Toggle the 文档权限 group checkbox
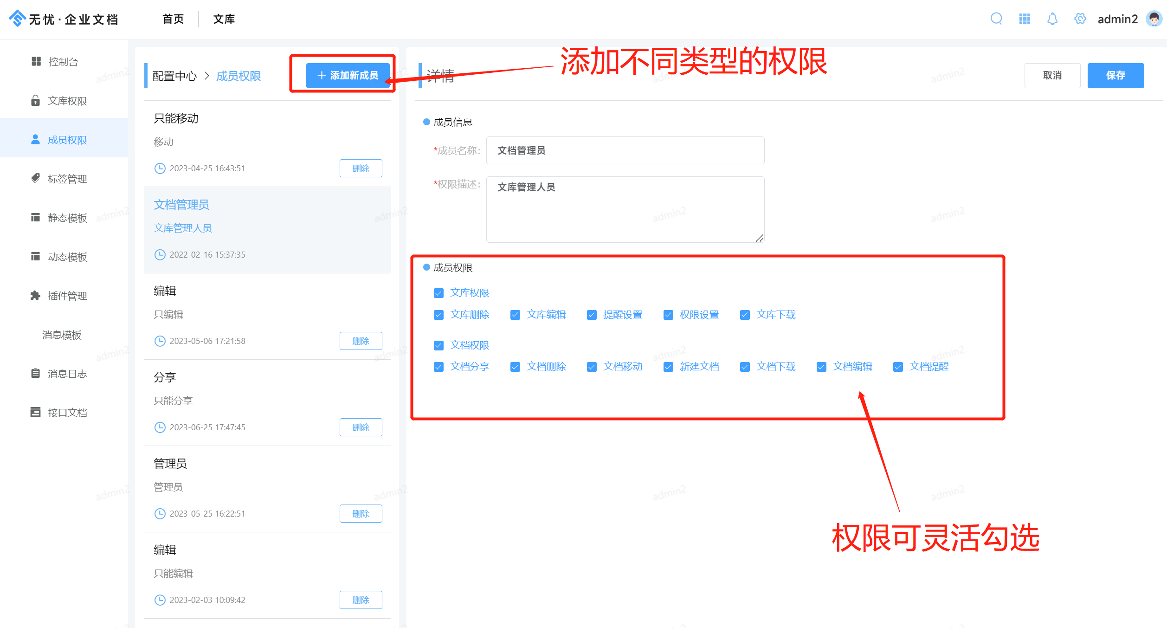 click(438, 345)
